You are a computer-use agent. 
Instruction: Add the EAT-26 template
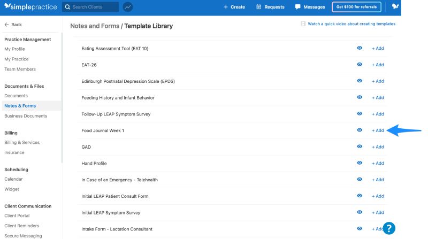[x=378, y=65]
